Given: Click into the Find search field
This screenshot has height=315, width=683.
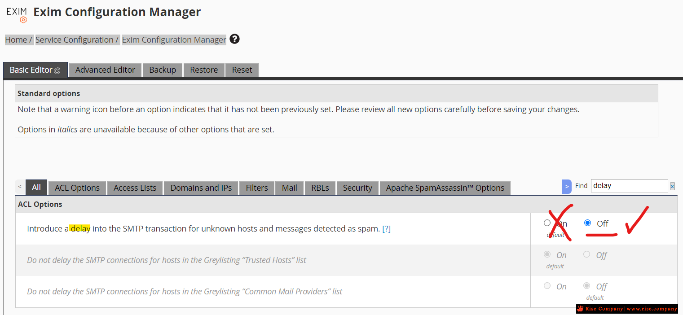Looking at the screenshot, I should 629,186.
